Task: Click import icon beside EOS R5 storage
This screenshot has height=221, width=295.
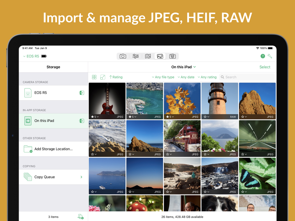Action: click(82, 93)
